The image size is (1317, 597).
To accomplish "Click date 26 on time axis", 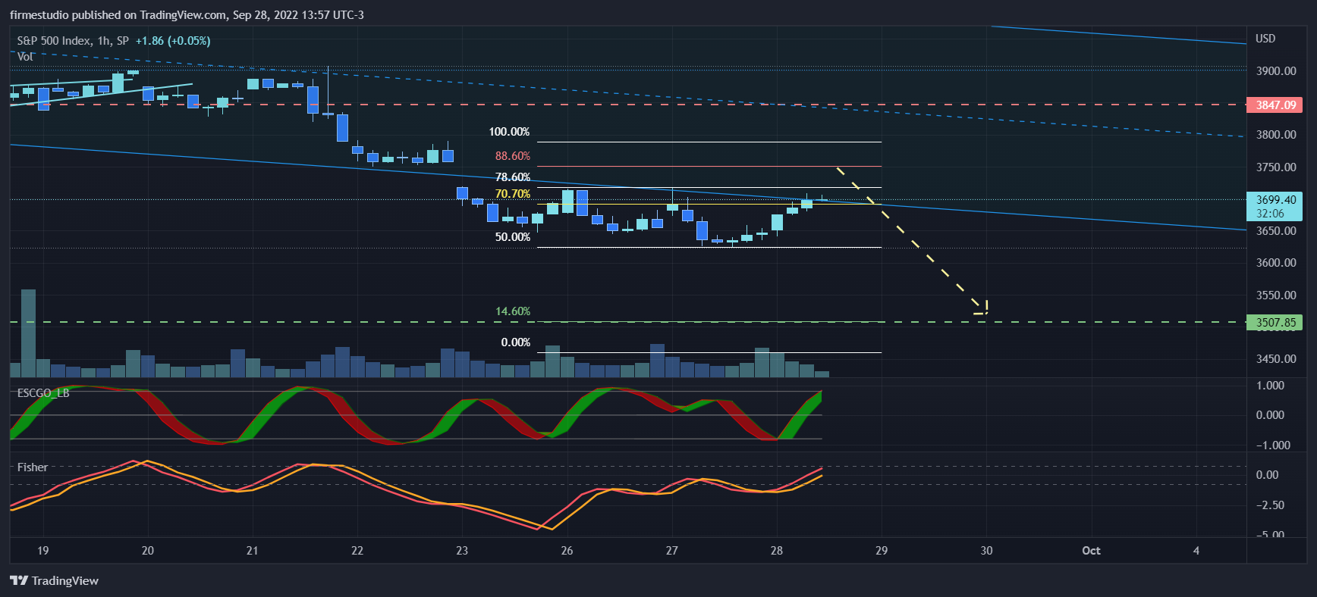I will pyautogui.click(x=567, y=551).
